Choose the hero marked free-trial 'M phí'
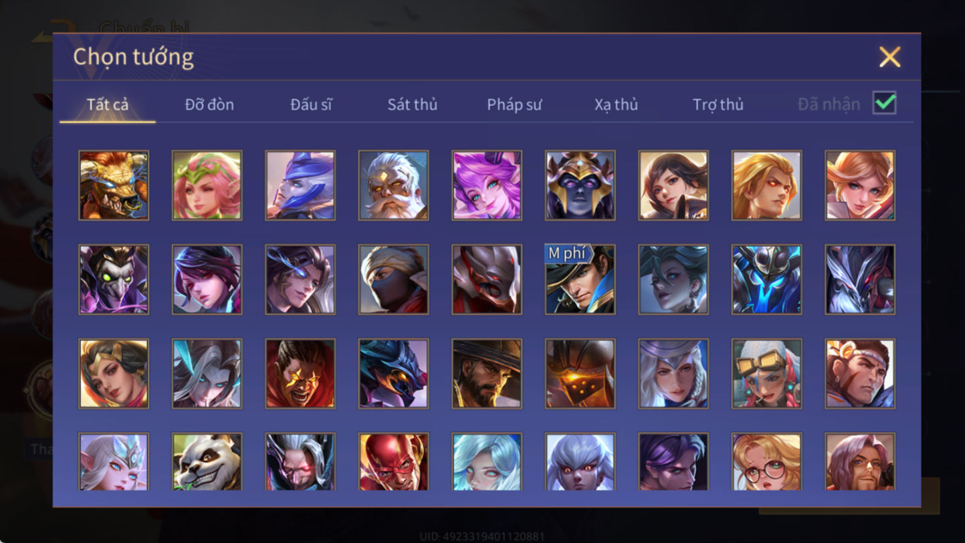 580,280
